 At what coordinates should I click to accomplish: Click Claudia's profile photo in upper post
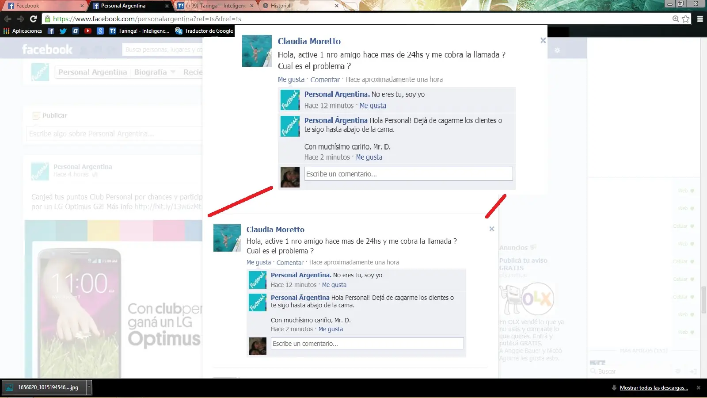(257, 51)
